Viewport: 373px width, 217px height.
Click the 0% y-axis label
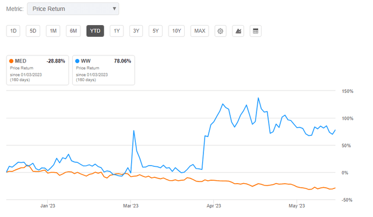pos(345,173)
